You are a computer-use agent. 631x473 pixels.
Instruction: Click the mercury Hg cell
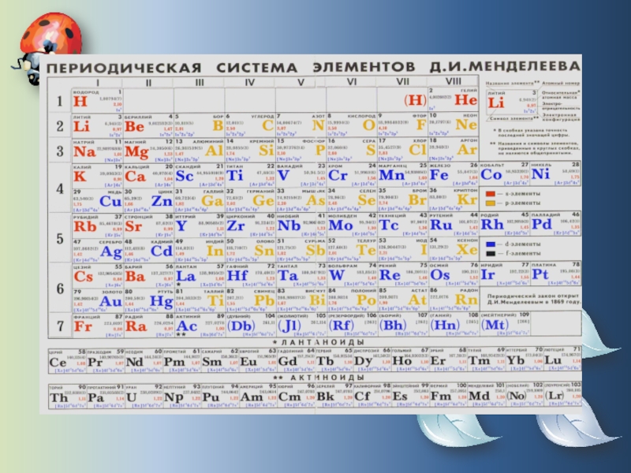(148, 301)
